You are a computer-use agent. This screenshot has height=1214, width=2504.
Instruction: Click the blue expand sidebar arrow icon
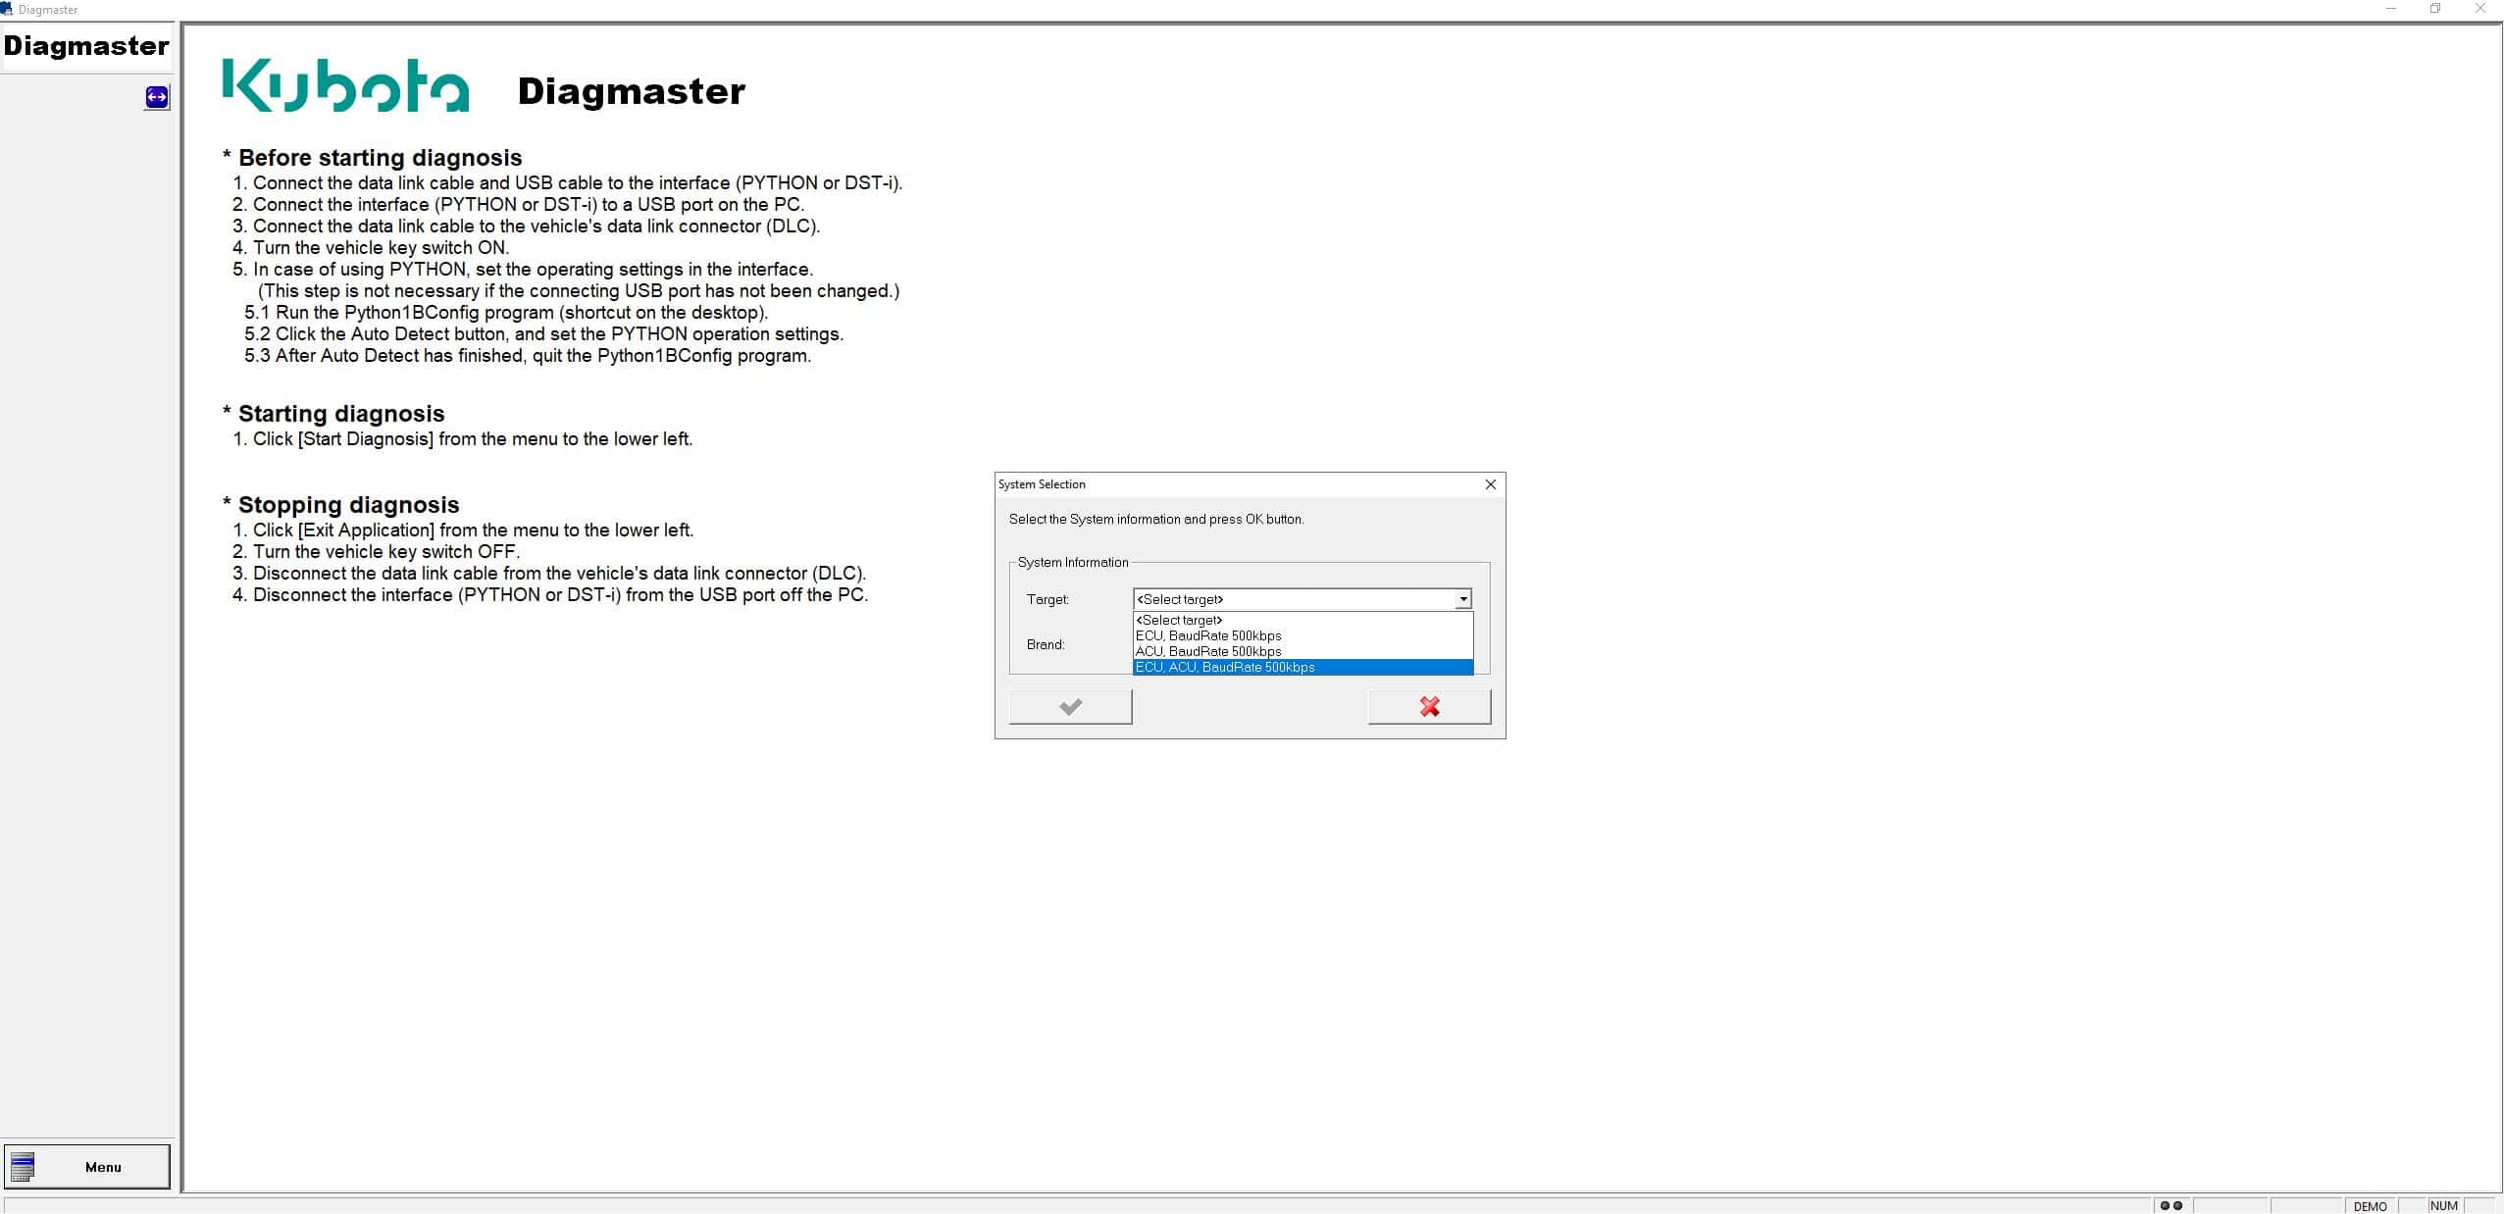[x=157, y=97]
